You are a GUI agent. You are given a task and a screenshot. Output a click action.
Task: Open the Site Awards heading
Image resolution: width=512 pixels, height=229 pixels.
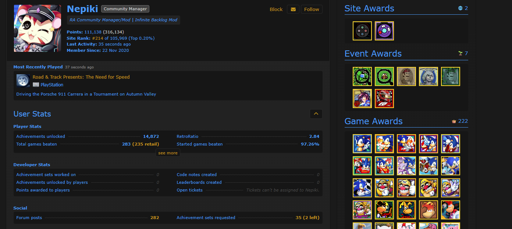pos(369,8)
